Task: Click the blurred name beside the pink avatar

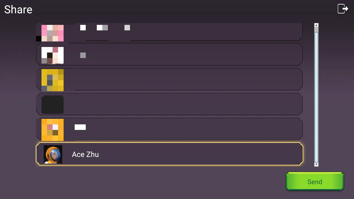Action: coord(105,28)
